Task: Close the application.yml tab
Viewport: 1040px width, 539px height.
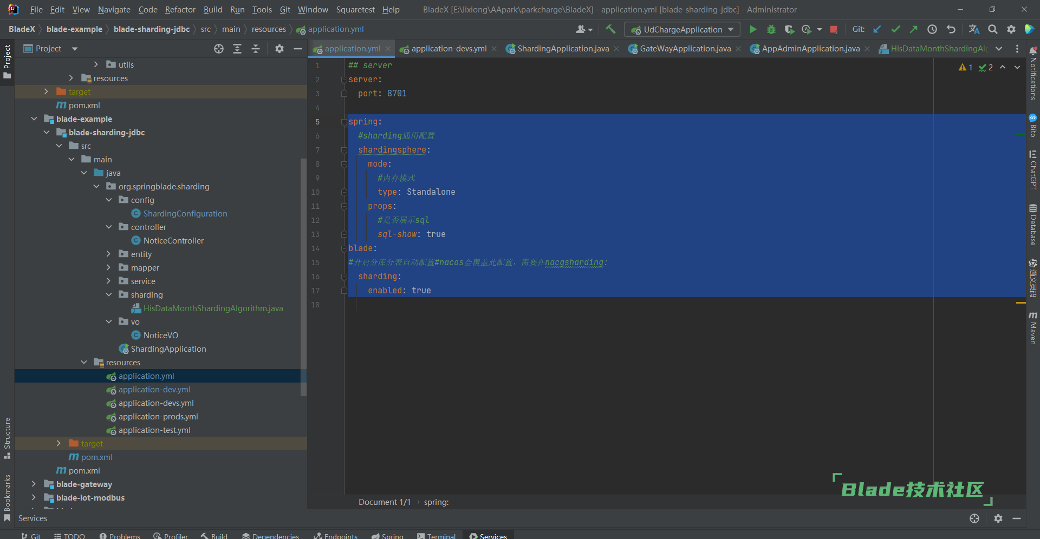Action: 388,49
